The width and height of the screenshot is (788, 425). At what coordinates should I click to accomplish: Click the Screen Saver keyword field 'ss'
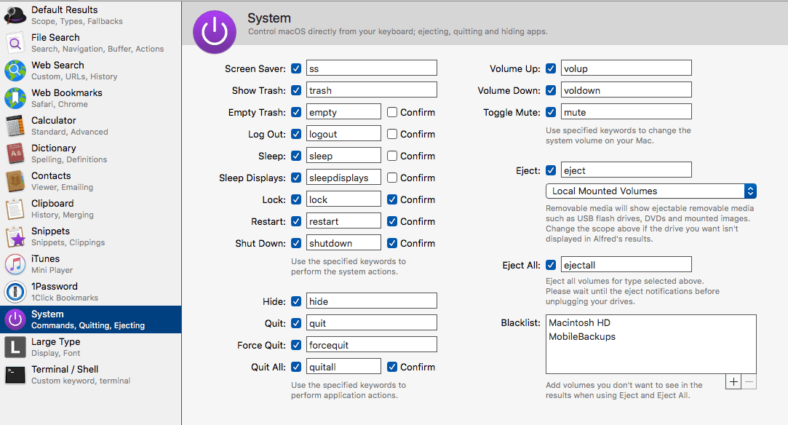tap(371, 68)
